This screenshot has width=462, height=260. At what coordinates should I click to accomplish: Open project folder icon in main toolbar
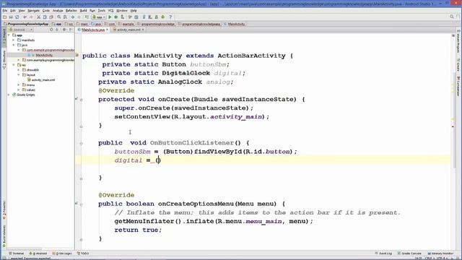point(5,17)
